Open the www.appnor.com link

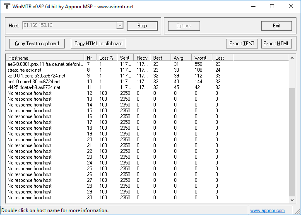pyautogui.click(x=267, y=210)
